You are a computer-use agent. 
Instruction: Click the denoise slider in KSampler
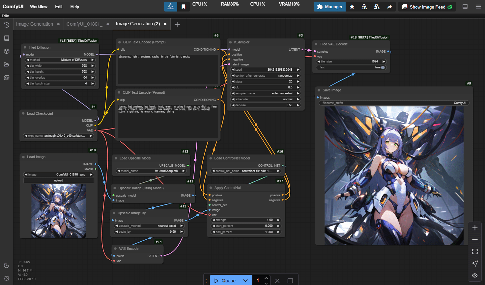pos(265,105)
